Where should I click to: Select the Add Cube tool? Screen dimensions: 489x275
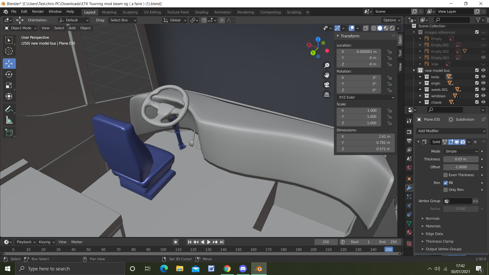point(9,132)
